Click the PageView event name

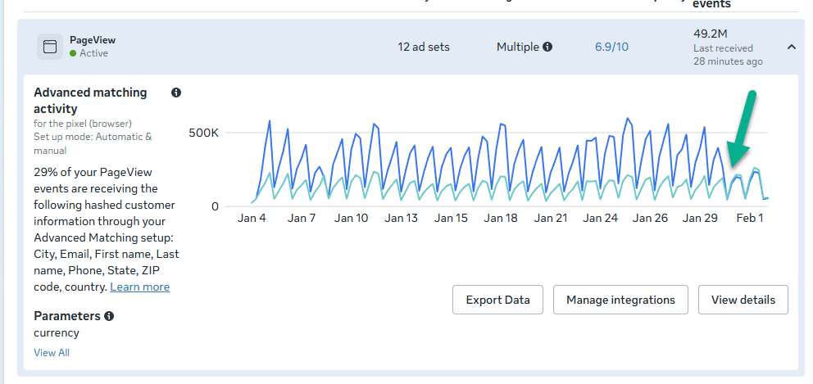93,40
